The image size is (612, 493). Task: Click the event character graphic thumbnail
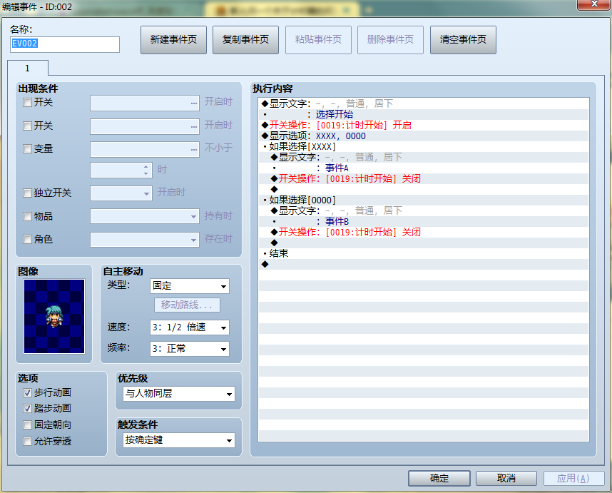pos(54,316)
